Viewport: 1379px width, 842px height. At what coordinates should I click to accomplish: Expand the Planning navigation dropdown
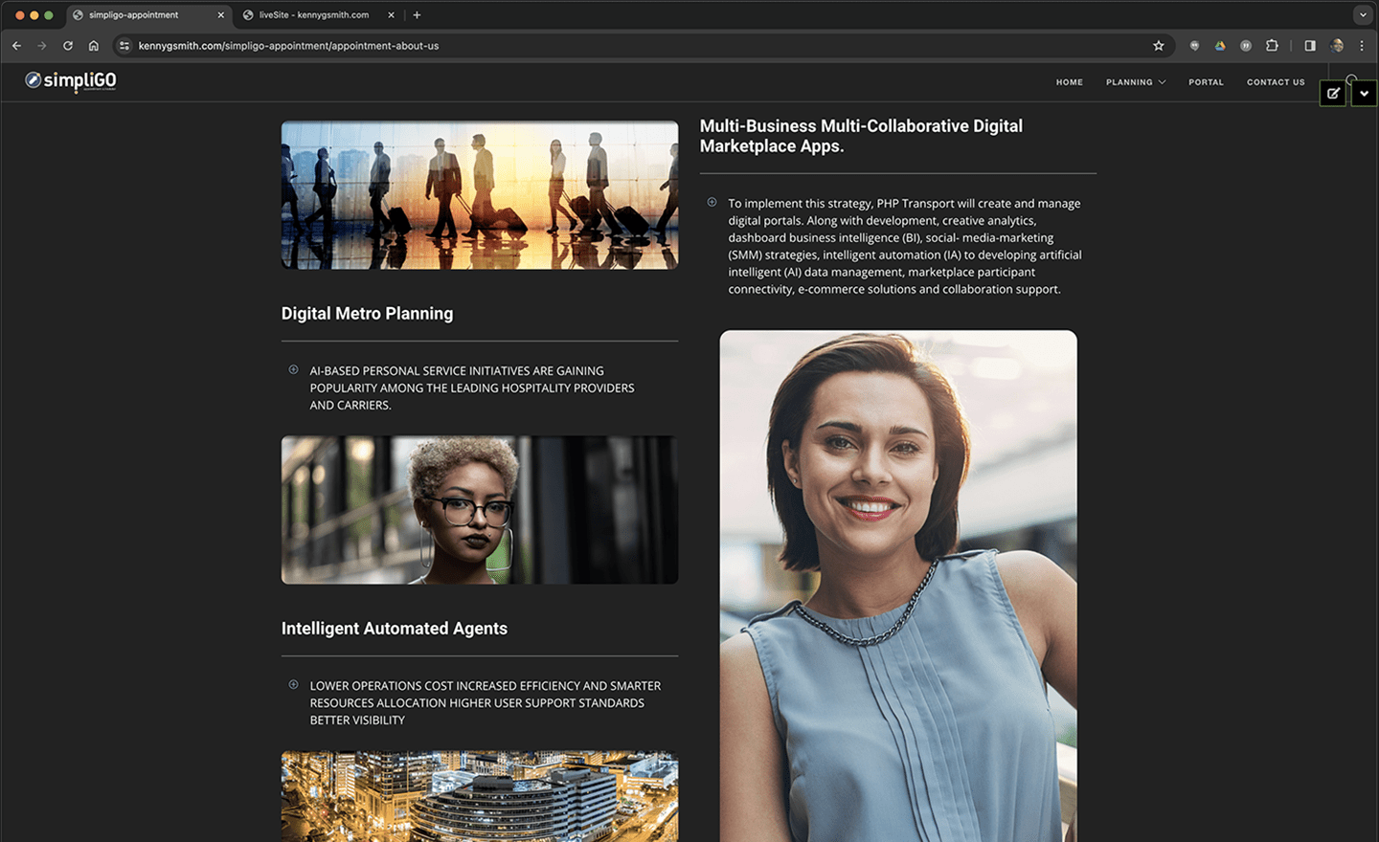click(x=1136, y=82)
